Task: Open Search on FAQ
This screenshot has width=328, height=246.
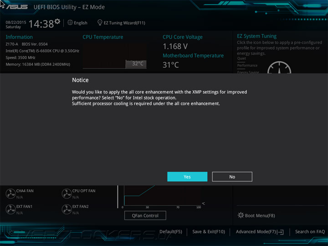Action: pyautogui.click(x=310, y=231)
